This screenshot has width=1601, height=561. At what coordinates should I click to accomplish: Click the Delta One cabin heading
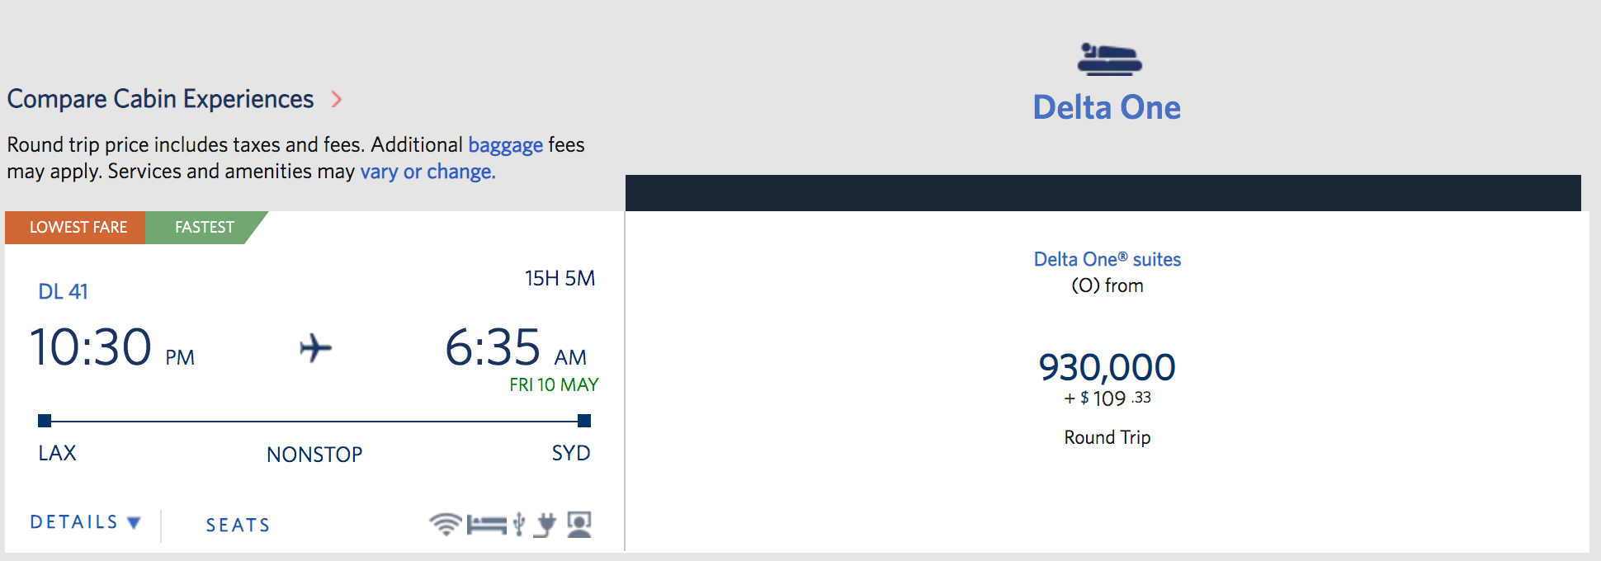point(1107,107)
